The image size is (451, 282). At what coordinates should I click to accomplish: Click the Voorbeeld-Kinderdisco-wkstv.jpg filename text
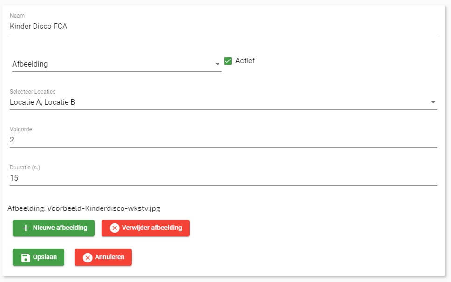click(x=103, y=208)
